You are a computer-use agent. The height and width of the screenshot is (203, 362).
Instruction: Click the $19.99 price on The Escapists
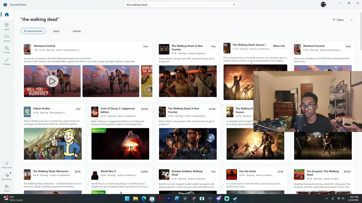click(347, 171)
